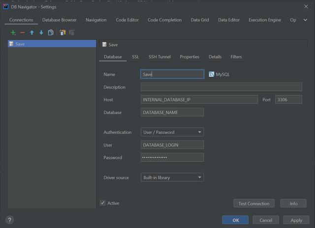The image size is (315, 228).
Task: Switch to the SSH Tunnel sub-tab
Action: (159, 57)
